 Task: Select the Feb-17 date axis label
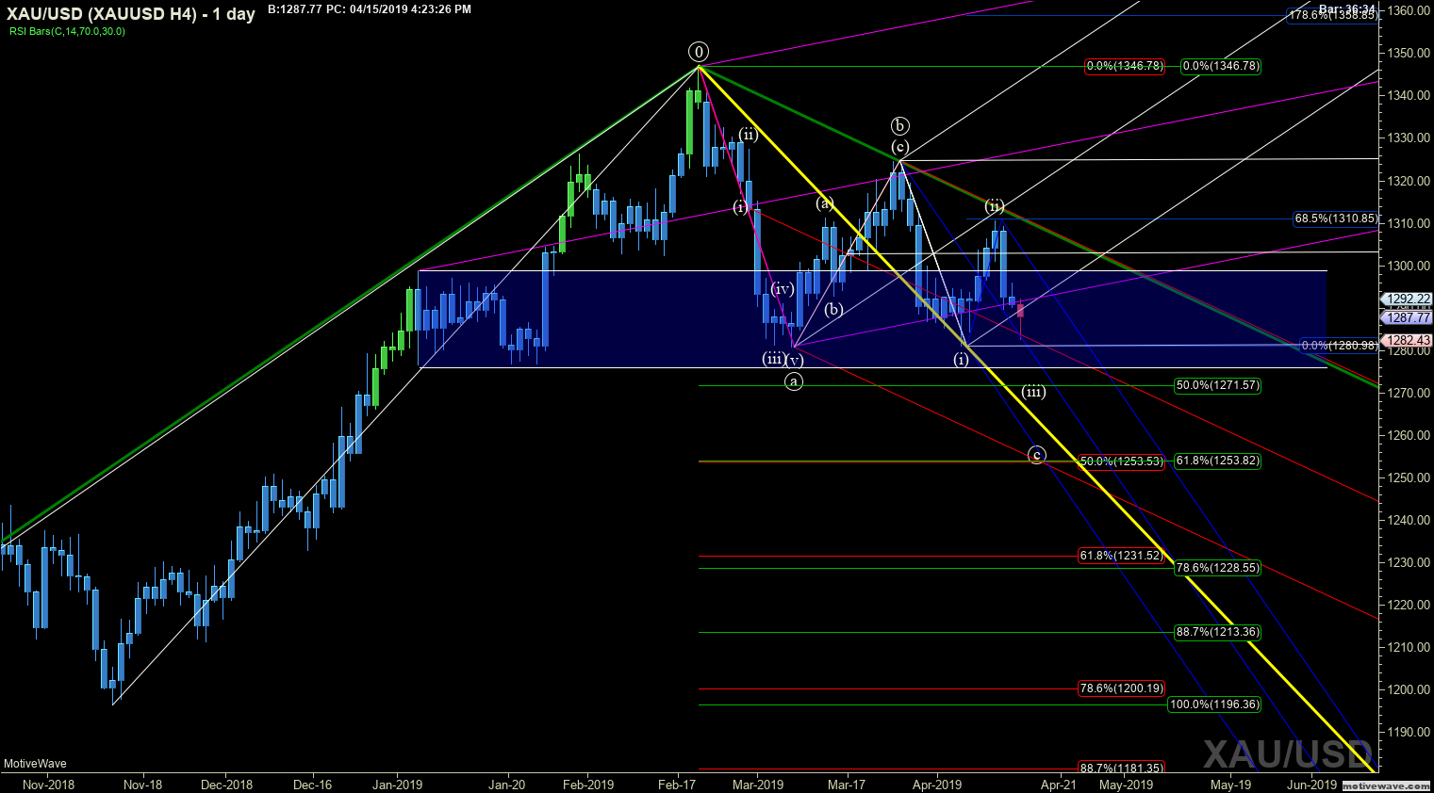(676, 785)
